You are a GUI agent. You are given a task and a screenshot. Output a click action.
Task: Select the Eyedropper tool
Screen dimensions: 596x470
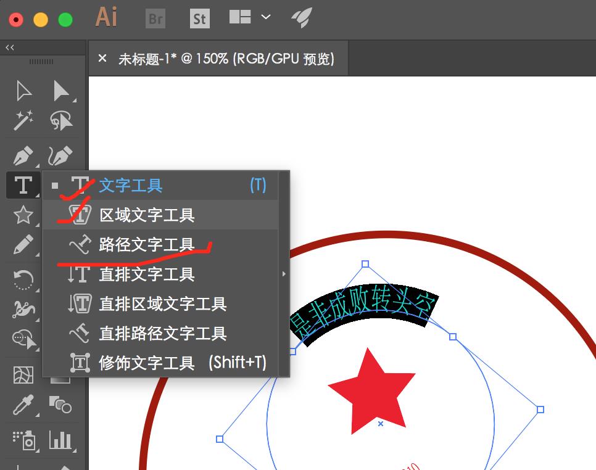pyautogui.click(x=23, y=405)
